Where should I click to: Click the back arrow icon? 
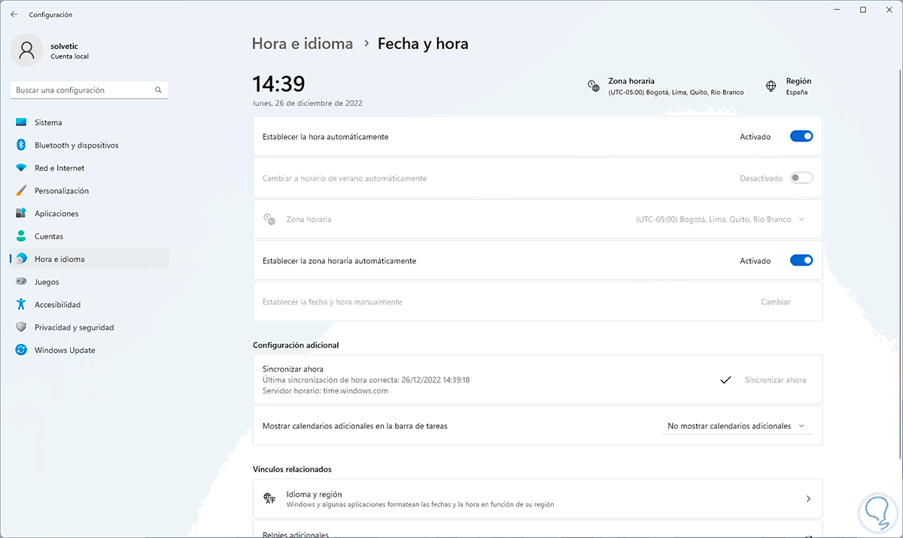click(x=14, y=14)
